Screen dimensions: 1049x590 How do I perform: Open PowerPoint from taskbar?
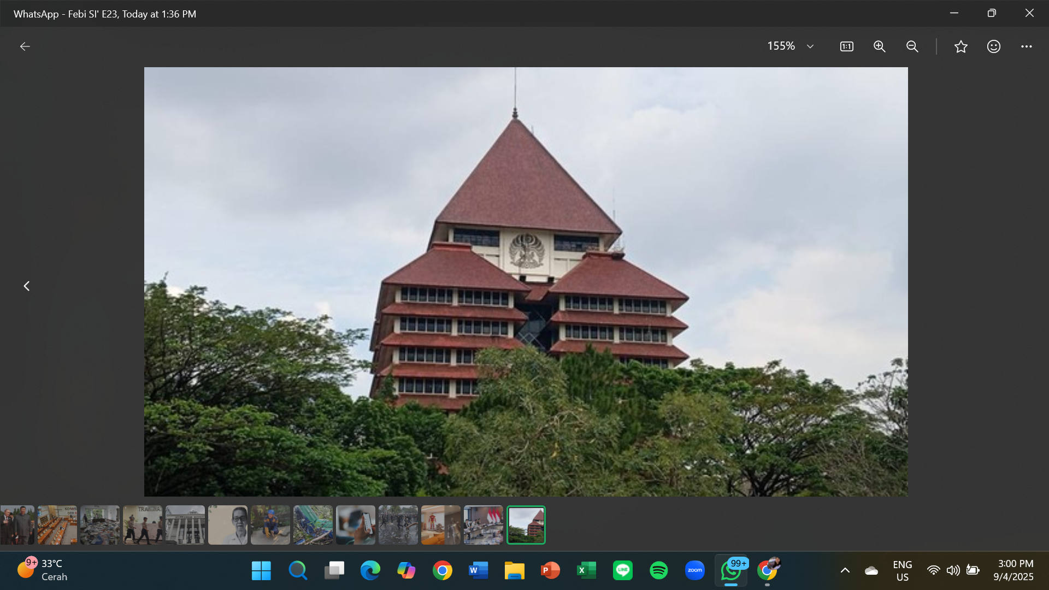pos(550,570)
